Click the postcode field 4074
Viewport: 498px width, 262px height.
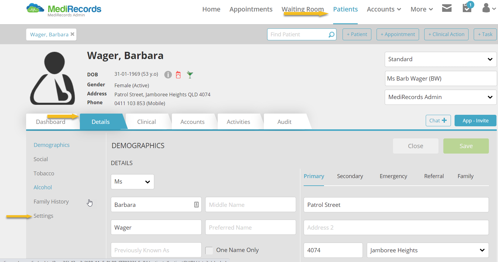point(333,250)
